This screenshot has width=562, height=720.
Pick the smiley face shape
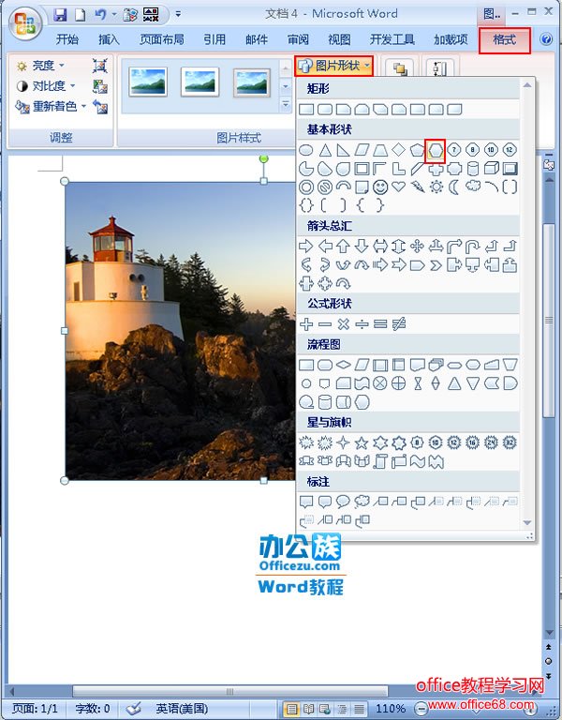(x=380, y=187)
